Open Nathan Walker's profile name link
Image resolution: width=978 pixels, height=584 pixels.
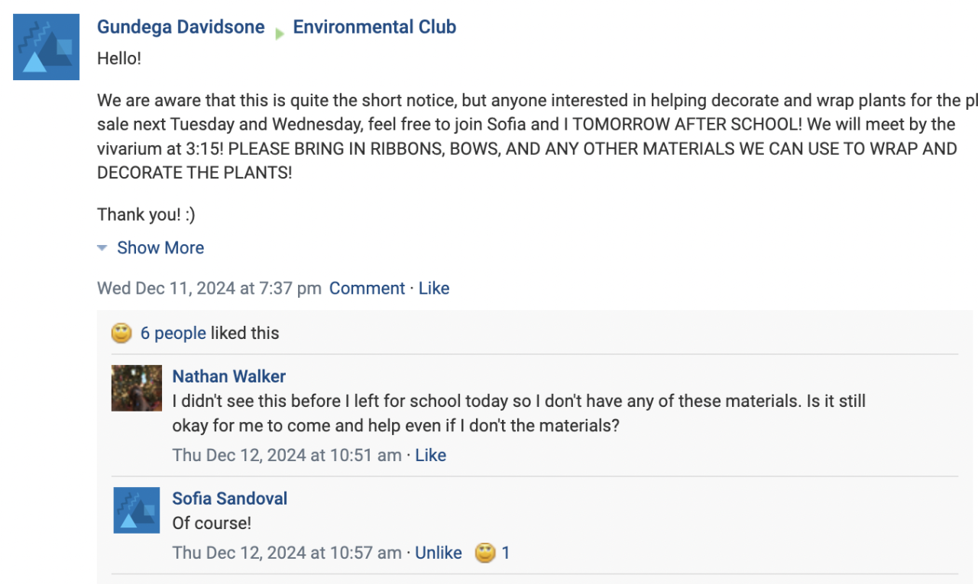tap(228, 376)
